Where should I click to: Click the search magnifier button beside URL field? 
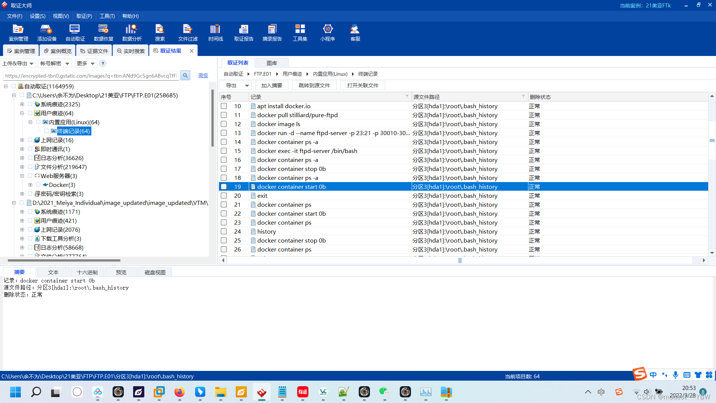click(x=185, y=75)
